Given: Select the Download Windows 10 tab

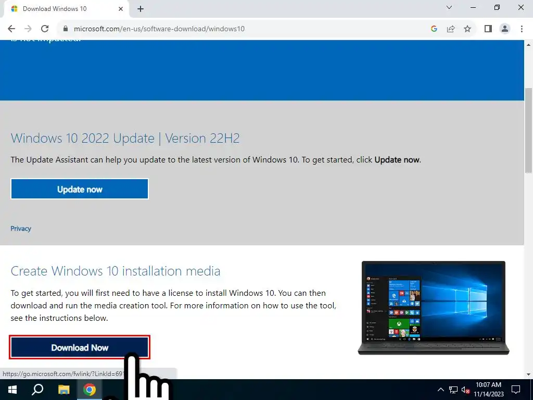Looking at the screenshot, I should click(x=66, y=9).
